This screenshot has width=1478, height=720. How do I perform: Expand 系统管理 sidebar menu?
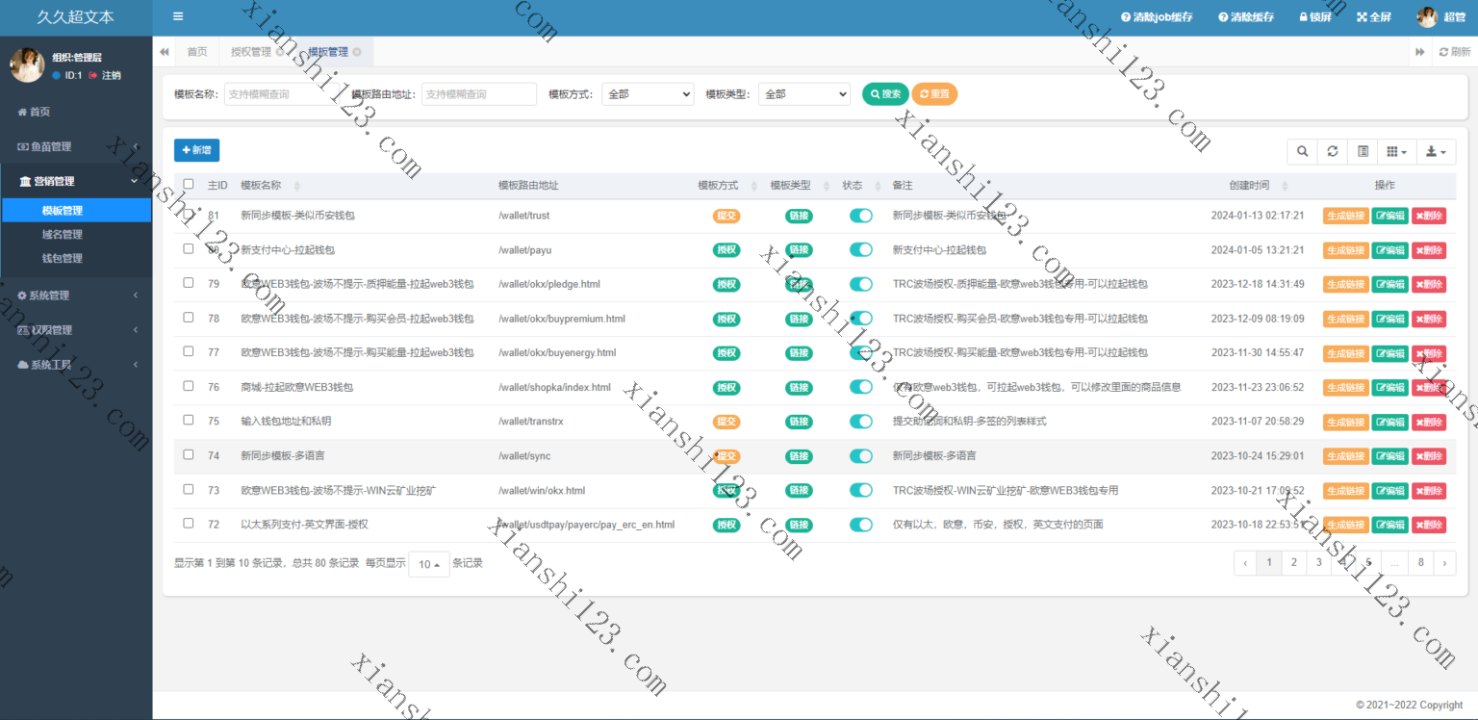click(76, 296)
